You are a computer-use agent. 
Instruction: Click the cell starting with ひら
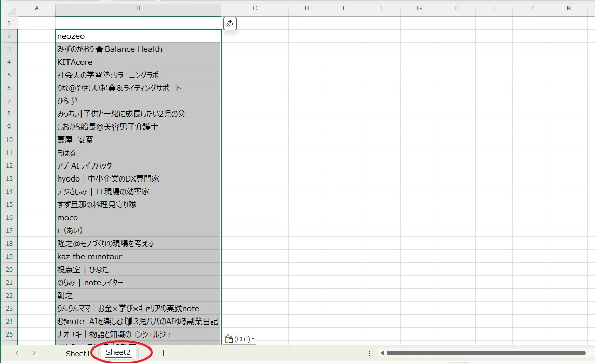tap(138, 101)
